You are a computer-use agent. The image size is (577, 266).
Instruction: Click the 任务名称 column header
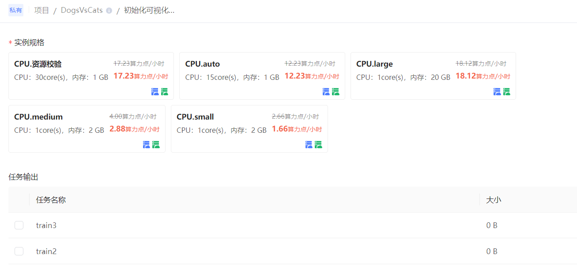click(51, 200)
